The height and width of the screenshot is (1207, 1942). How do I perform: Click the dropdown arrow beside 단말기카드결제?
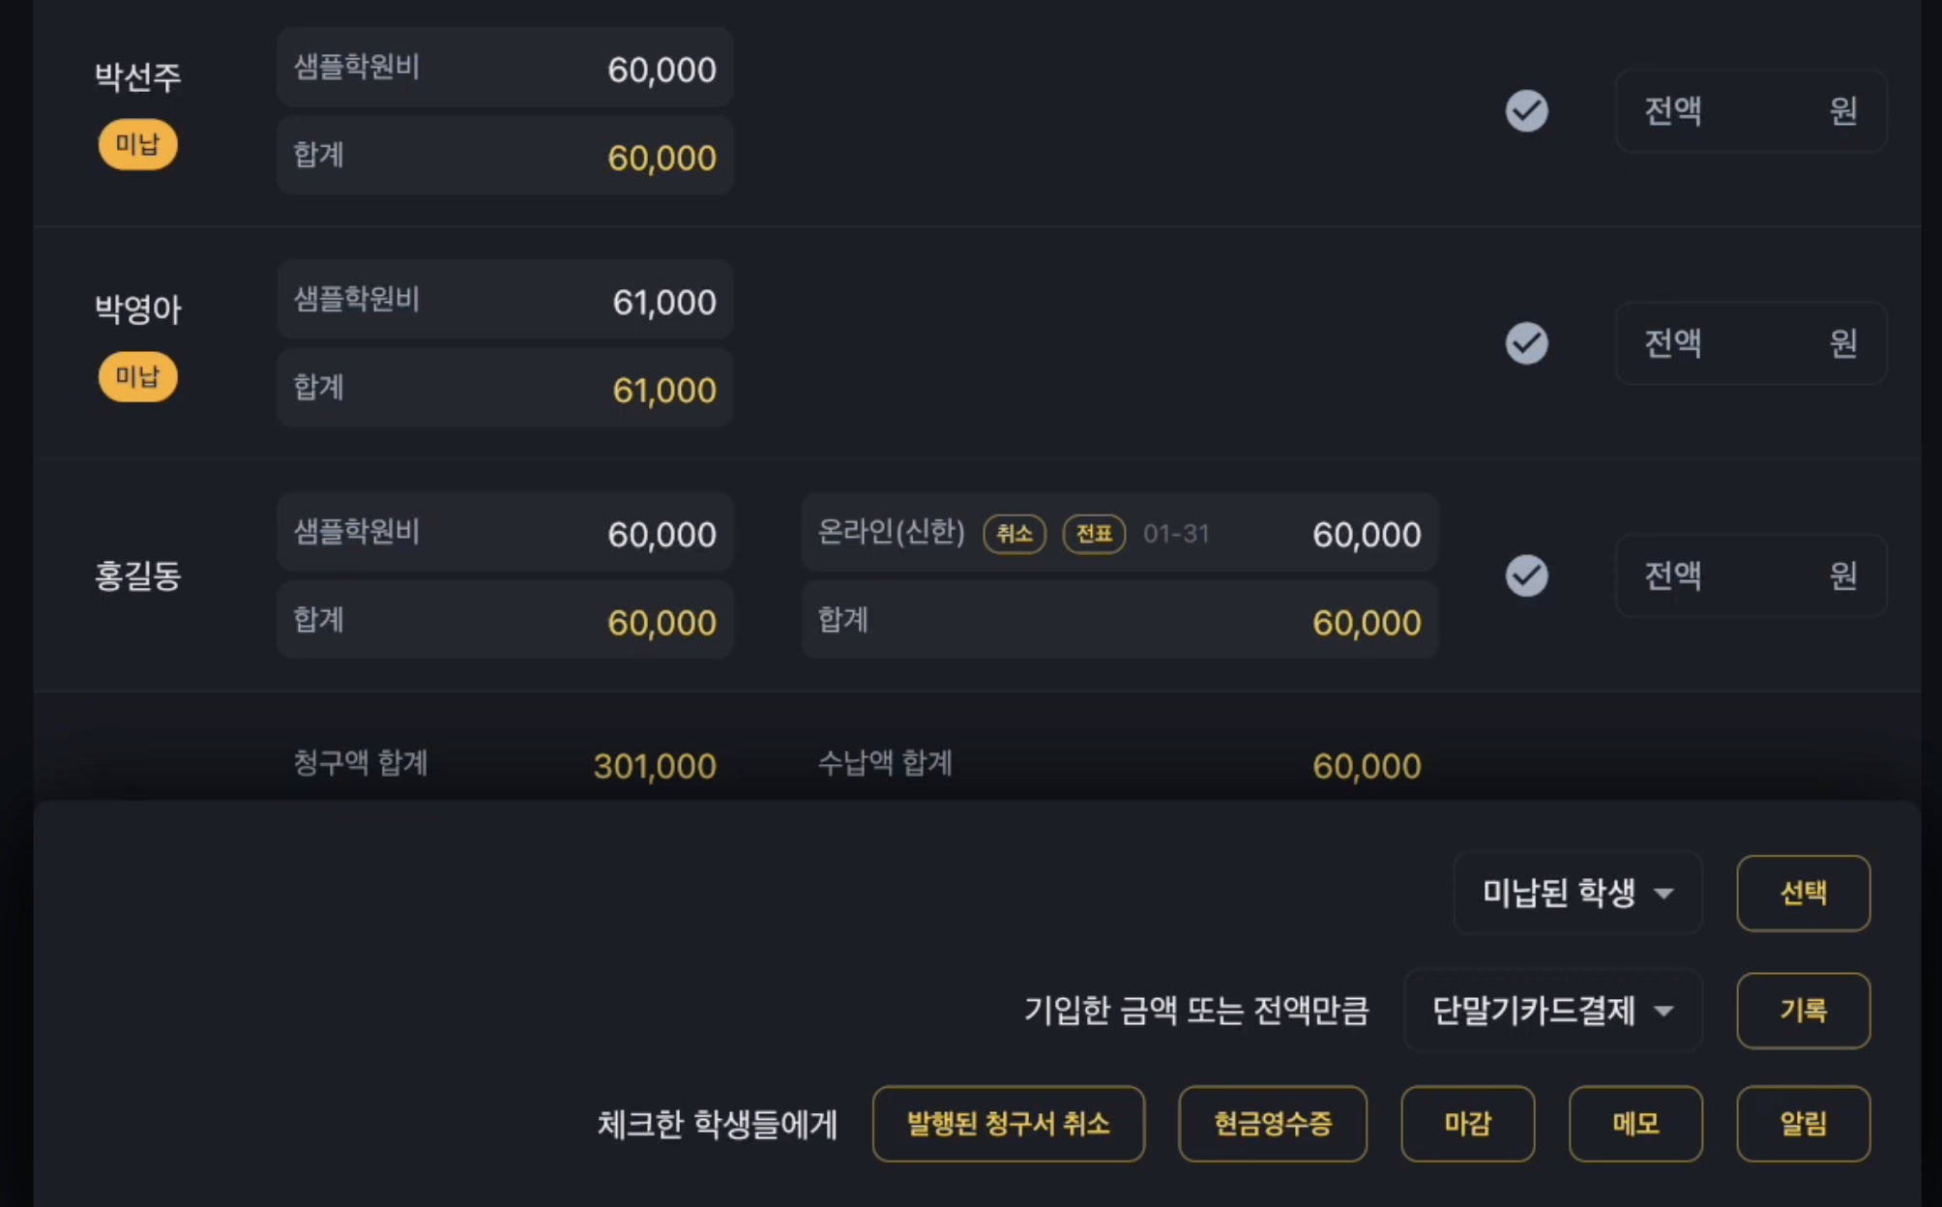pos(1663,1012)
